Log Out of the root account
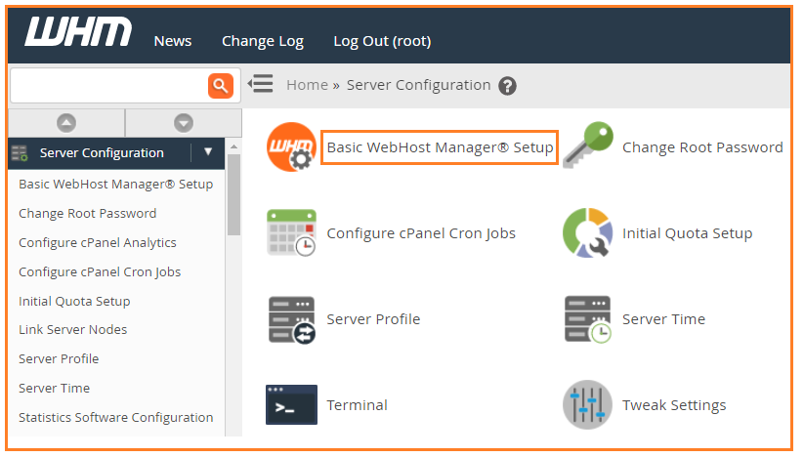Screen dimensions: 804x457 (x=382, y=41)
